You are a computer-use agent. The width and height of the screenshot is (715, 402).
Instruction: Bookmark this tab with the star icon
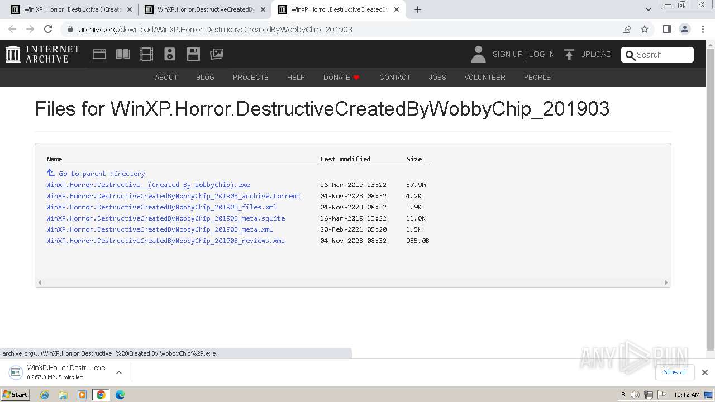point(645,29)
